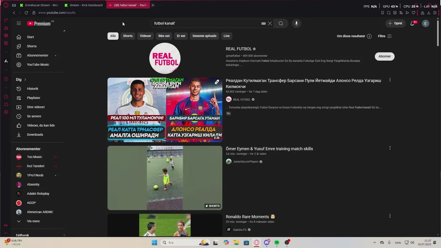The width and height of the screenshot is (441, 248).
Task: Show hidden system tray icons chevron
Action: [375, 242]
